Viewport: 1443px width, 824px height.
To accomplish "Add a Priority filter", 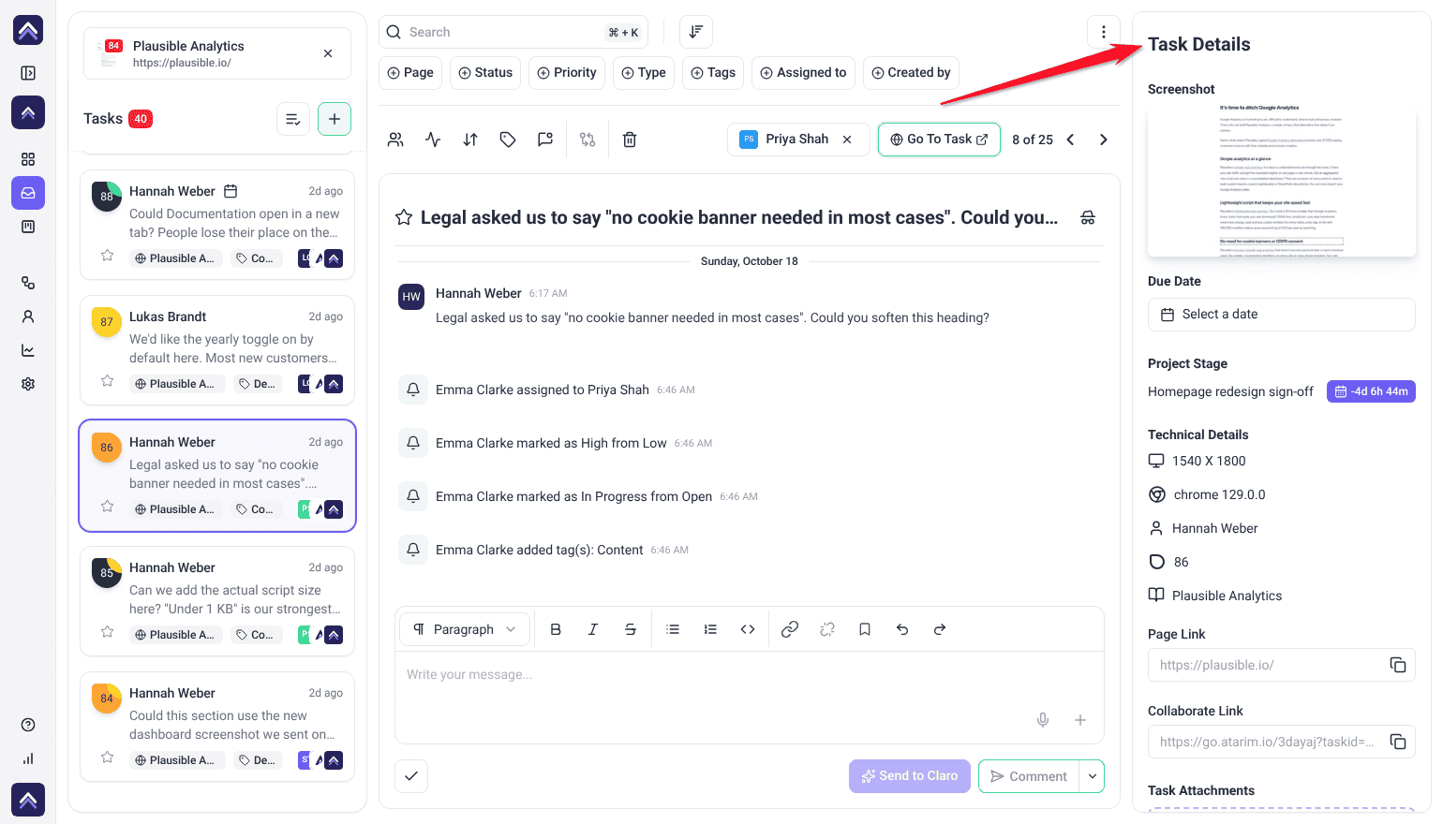I will point(567,72).
